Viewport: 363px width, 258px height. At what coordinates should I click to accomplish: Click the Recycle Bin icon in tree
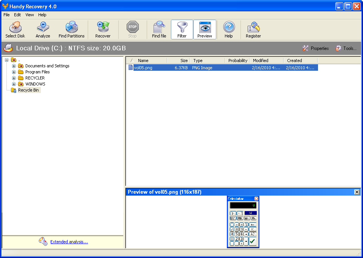[14, 90]
